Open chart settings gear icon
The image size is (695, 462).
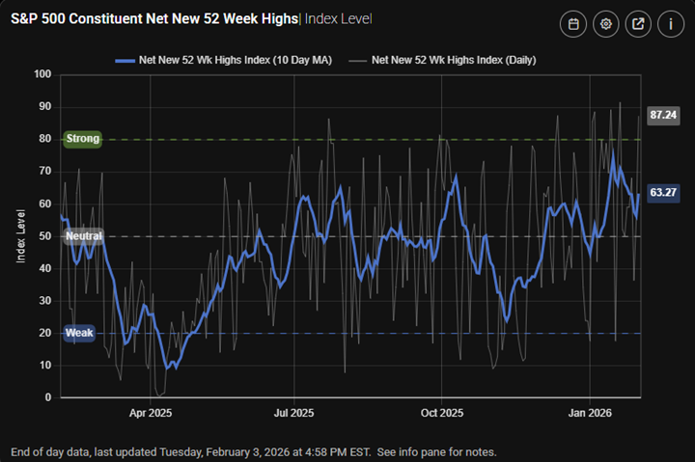tap(606, 24)
